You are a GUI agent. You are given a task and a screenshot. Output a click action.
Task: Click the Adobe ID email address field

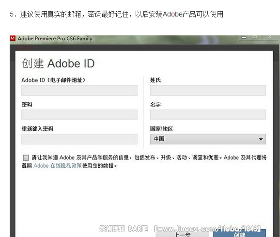(x=79, y=90)
